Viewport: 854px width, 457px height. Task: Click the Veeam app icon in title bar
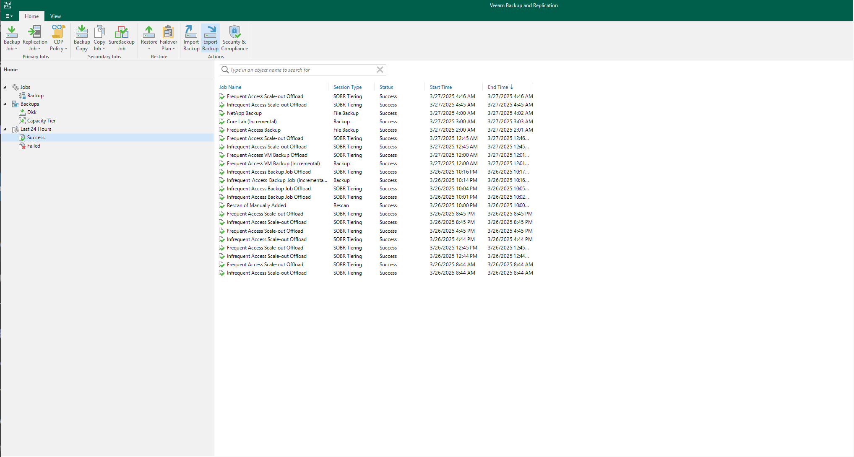pos(8,5)
